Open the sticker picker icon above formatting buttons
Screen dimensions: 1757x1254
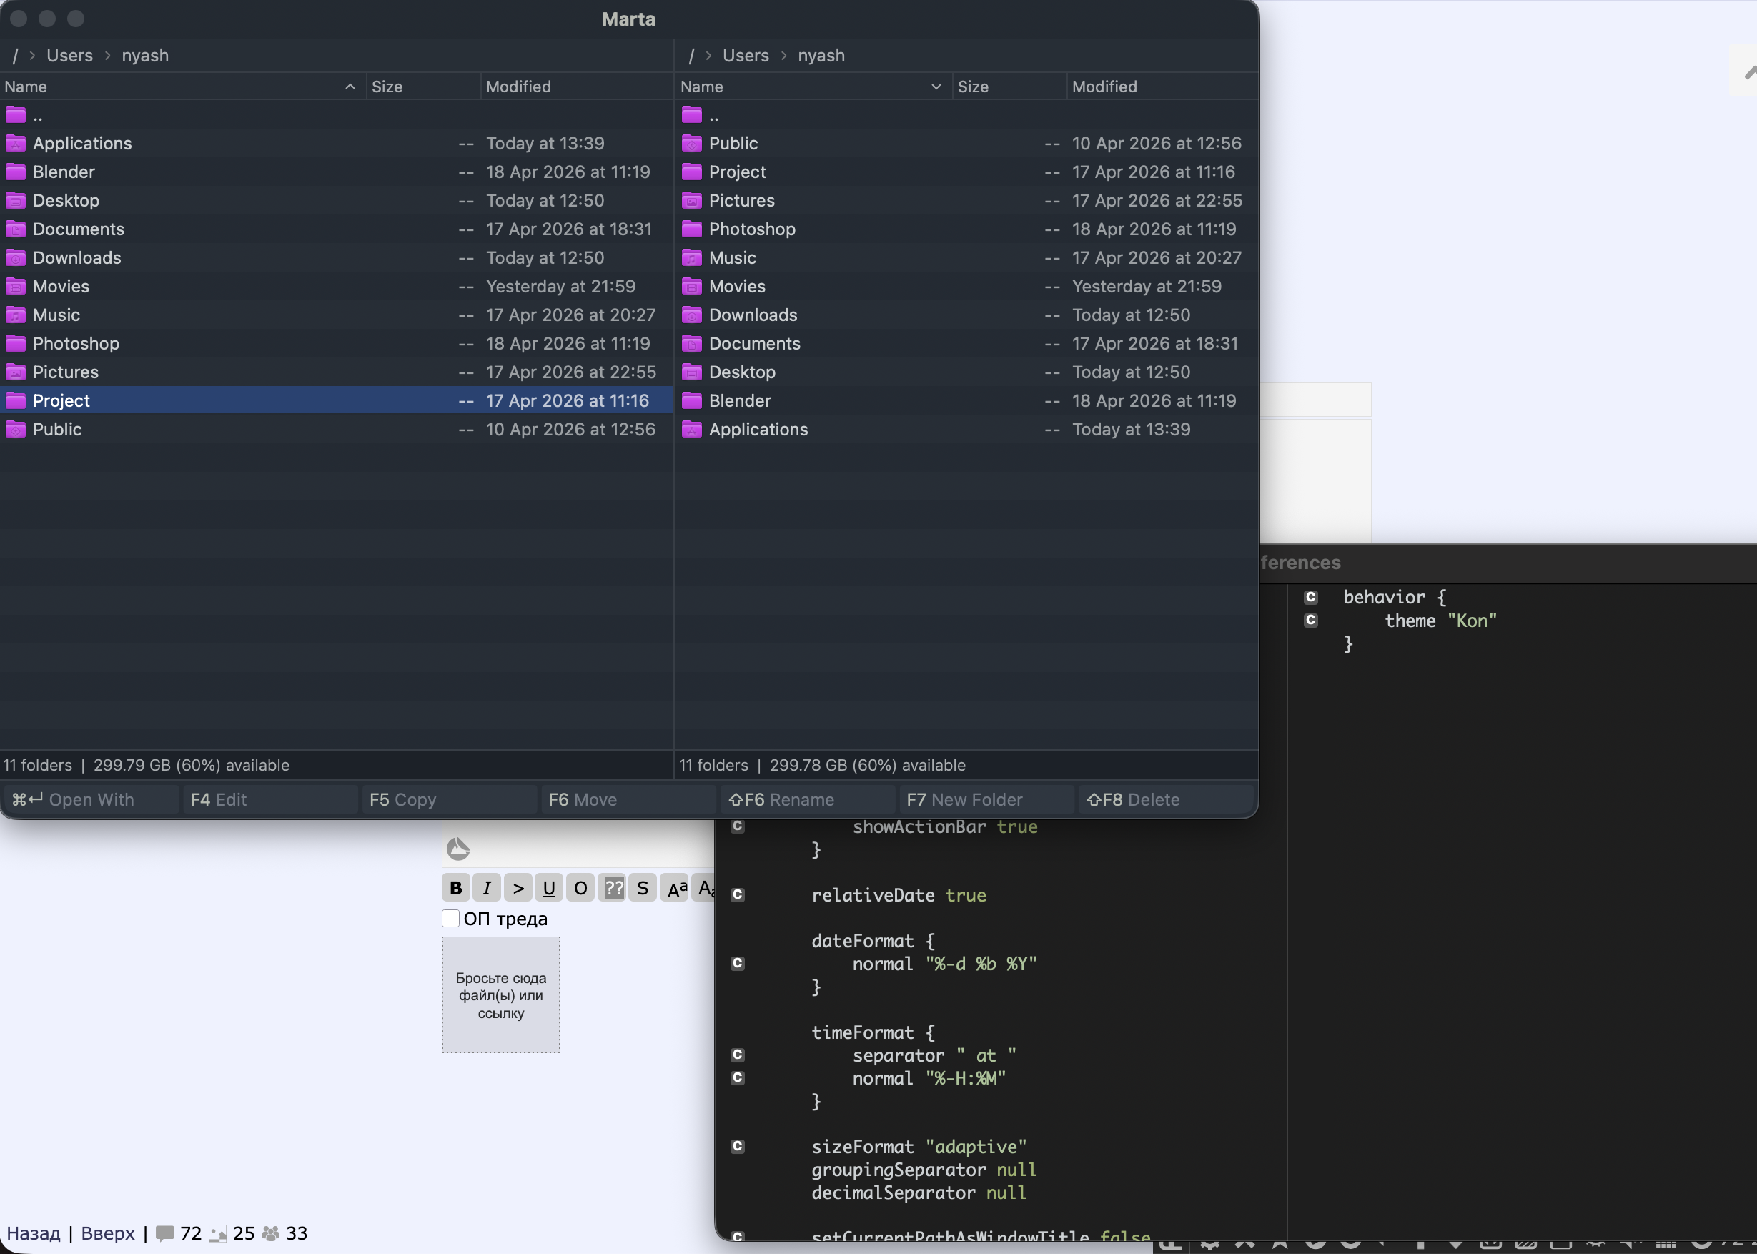click(x=458, y=849)
